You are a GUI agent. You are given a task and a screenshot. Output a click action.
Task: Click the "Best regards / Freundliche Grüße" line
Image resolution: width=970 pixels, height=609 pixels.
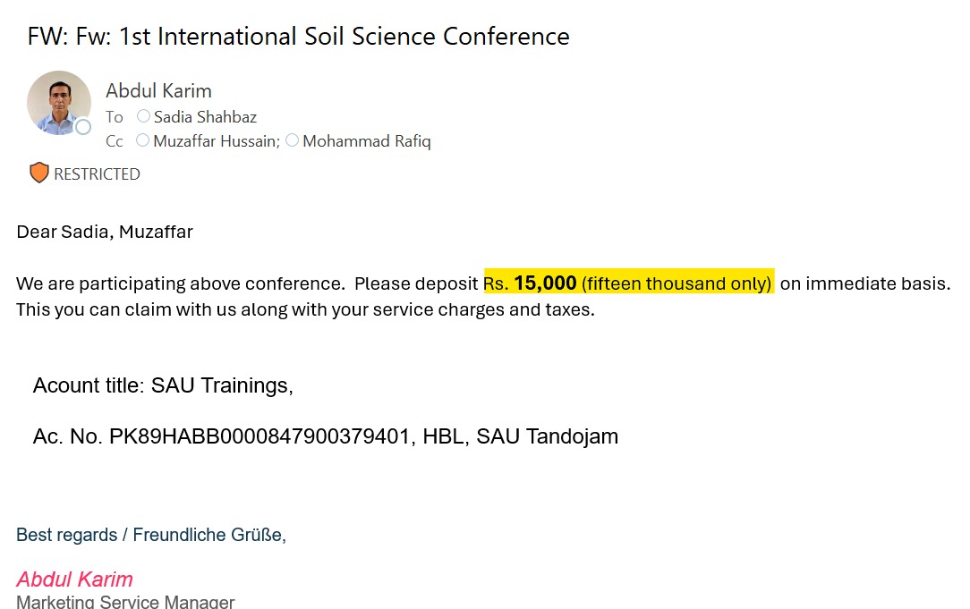tap(151, 535)
